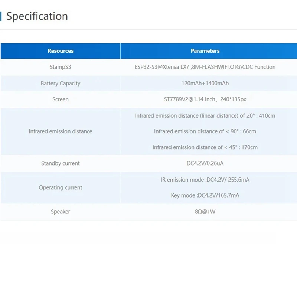The height and width of the screenshot is (297, 297).
Task: Click the Specification section heading
Action: 37,16
